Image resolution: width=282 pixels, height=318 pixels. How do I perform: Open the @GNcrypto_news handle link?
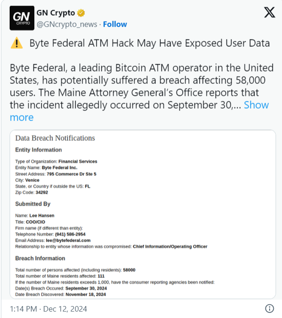tap(66, 24)
